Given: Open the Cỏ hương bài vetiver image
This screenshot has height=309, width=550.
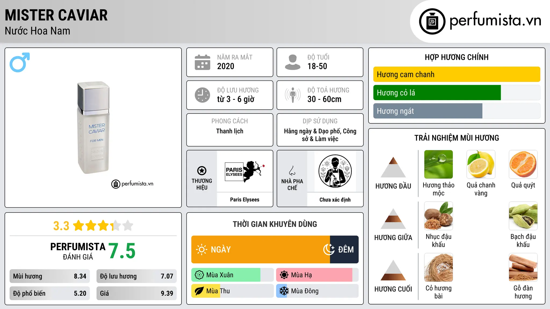Looking at the screenshot, I should [x=439, y=267].
